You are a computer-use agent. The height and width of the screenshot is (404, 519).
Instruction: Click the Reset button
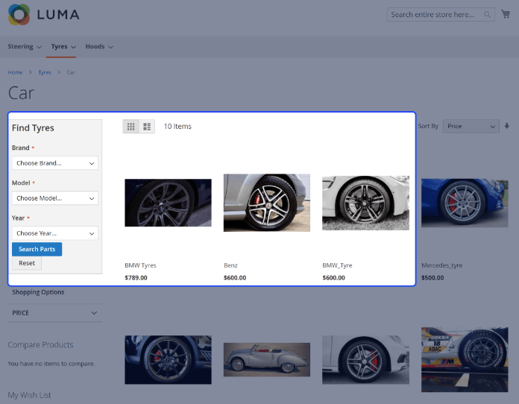pos(27,263)
